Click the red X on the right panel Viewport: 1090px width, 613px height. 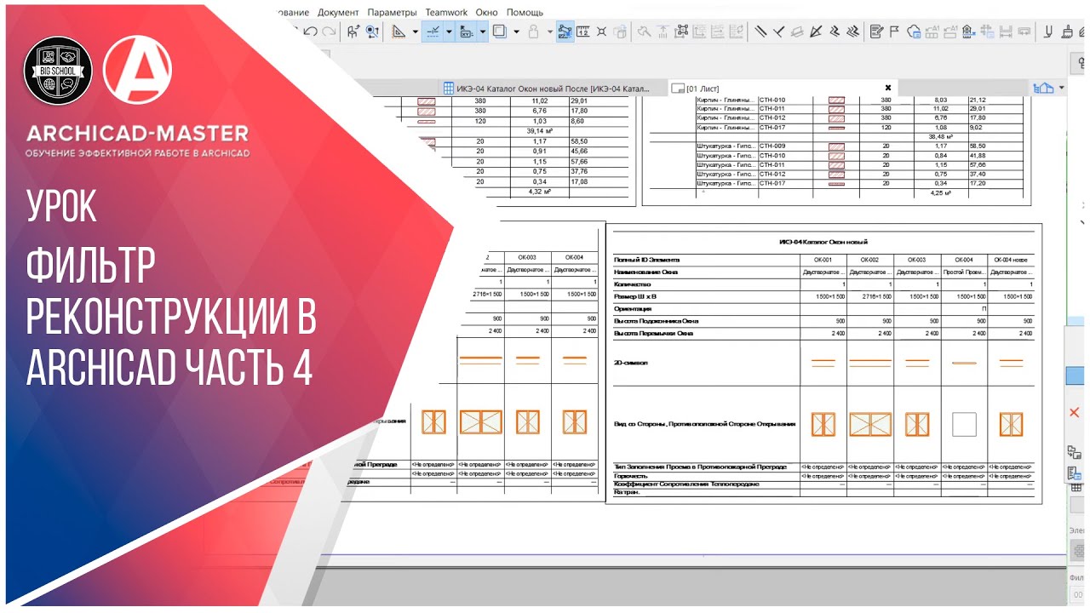point(1075,412)
